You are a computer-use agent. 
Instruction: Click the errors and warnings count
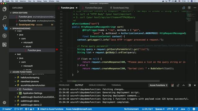coord(30,109)
